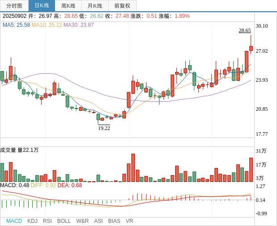This screenshot has width=277, height=226.
Task: Click the 3万 volume axis label
Action: tap(260, 178)
